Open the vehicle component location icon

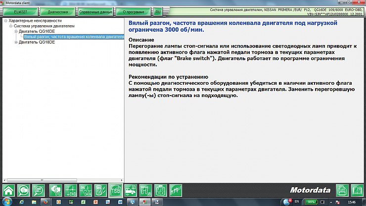click(x=131, y=191)
